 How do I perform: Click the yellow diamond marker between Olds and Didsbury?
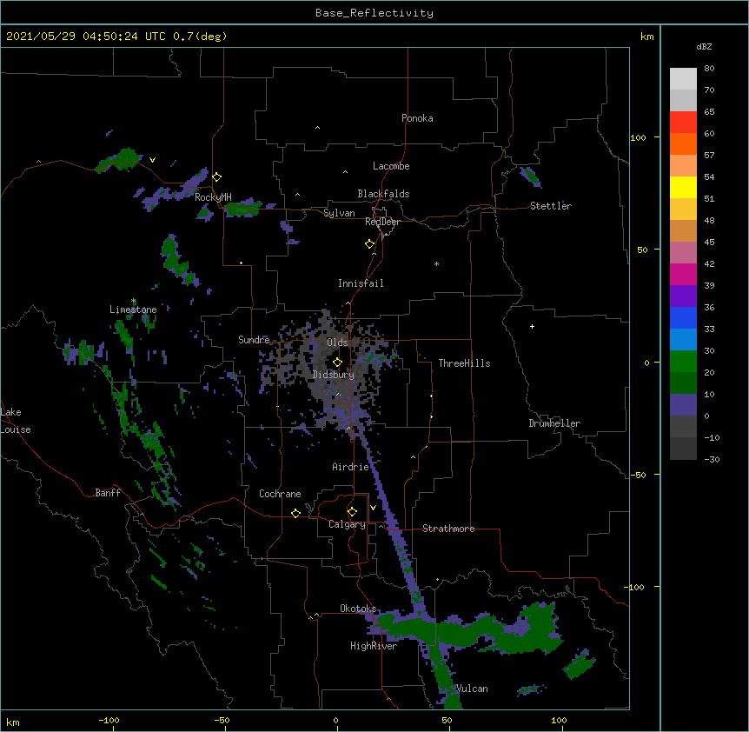[338, 363]
